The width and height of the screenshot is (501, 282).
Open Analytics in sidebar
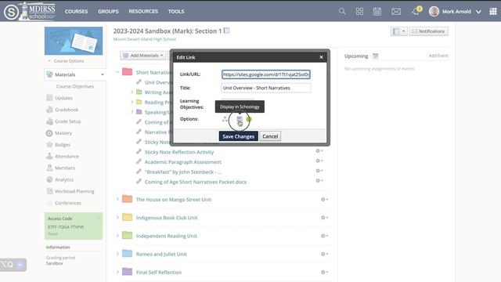tap(64, 179)
